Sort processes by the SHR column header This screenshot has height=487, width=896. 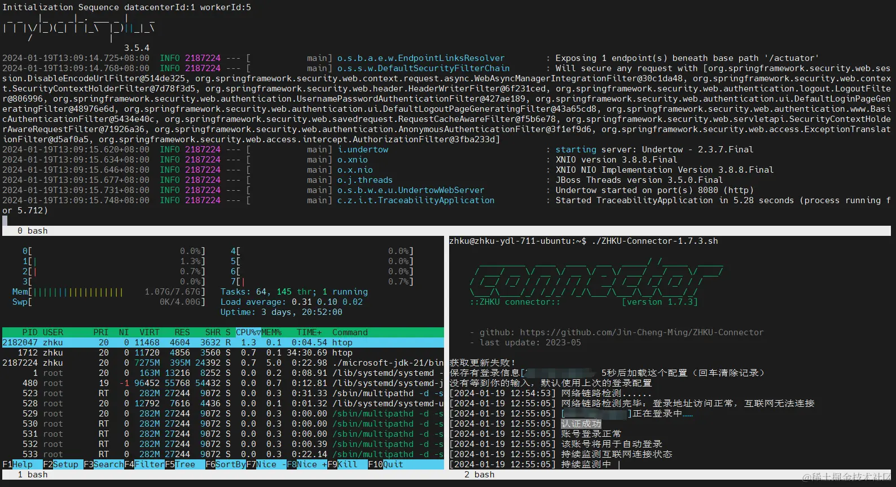pos(213,332)
